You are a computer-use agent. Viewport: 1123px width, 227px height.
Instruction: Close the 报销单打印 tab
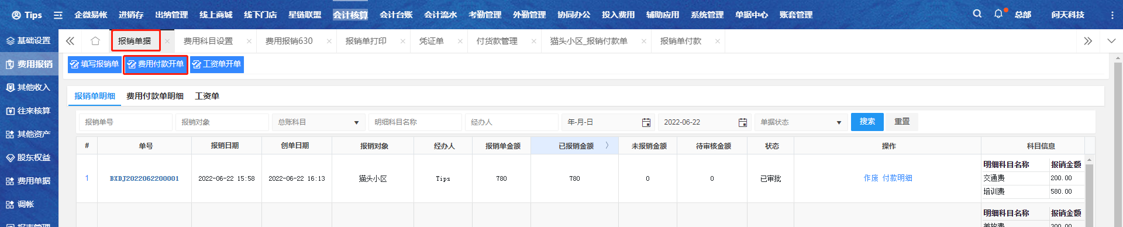403,41
